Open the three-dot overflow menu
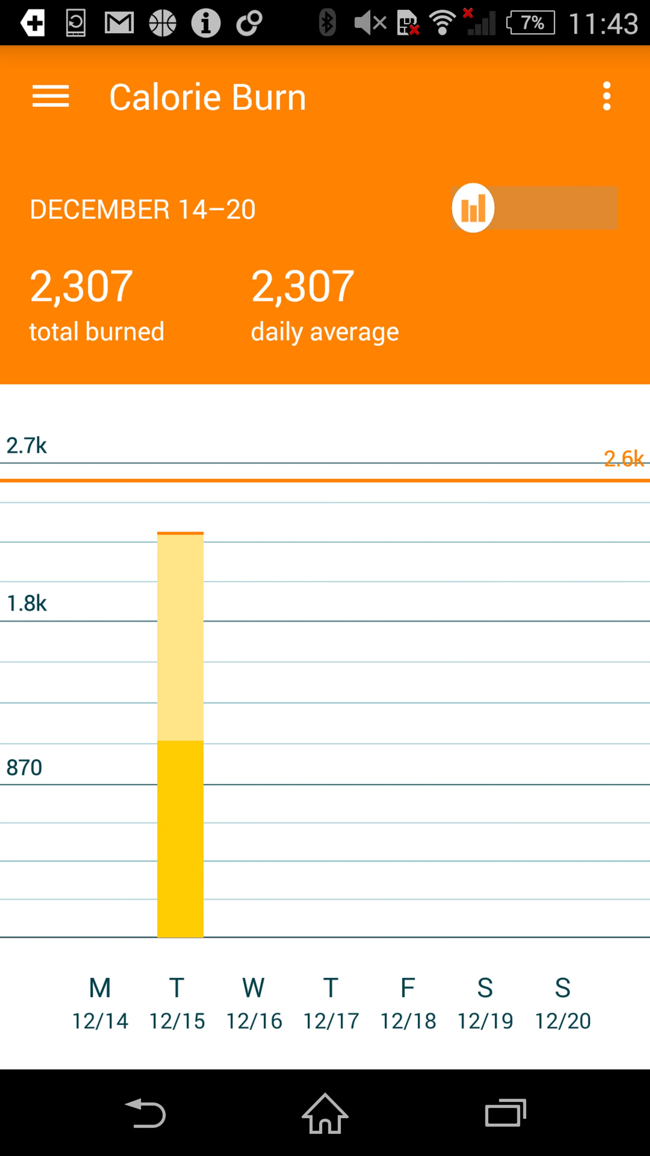This screenshot has height=1156, width=650. coord(606,96)
